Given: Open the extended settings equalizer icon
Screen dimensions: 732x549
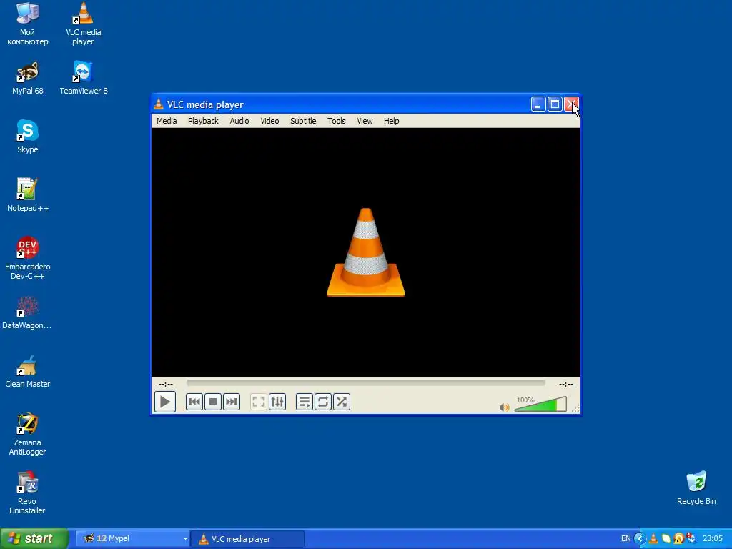Looking at the screenshot, I should 277,402.
